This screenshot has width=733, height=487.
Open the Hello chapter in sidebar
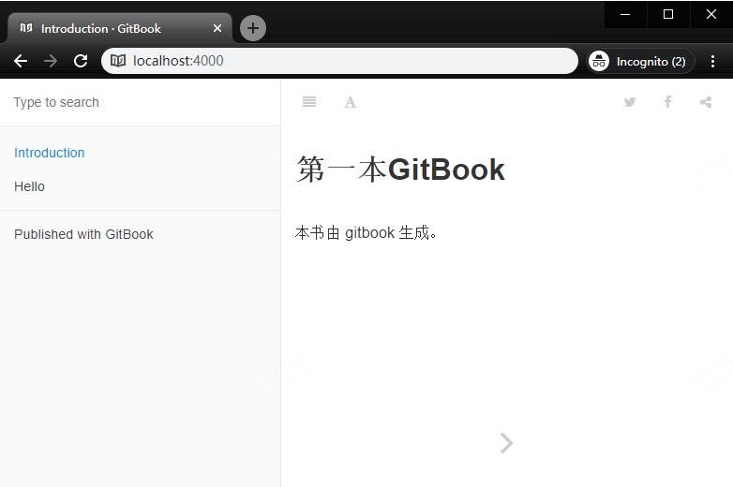(x=29, y=186)
